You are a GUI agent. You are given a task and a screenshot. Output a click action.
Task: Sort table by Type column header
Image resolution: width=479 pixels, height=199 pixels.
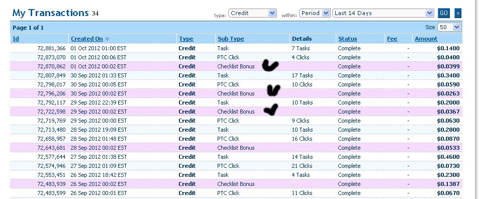click(186, 39)
